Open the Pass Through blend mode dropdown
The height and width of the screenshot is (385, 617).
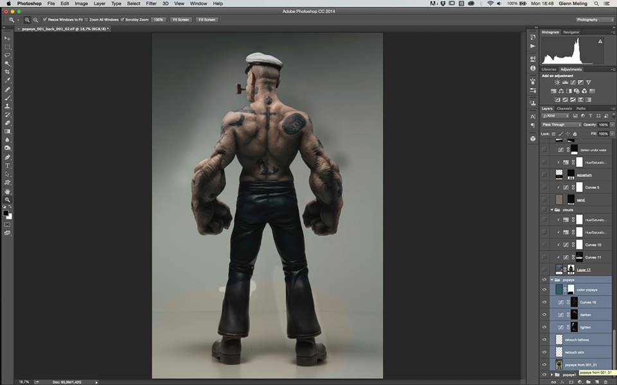(561, 124)
